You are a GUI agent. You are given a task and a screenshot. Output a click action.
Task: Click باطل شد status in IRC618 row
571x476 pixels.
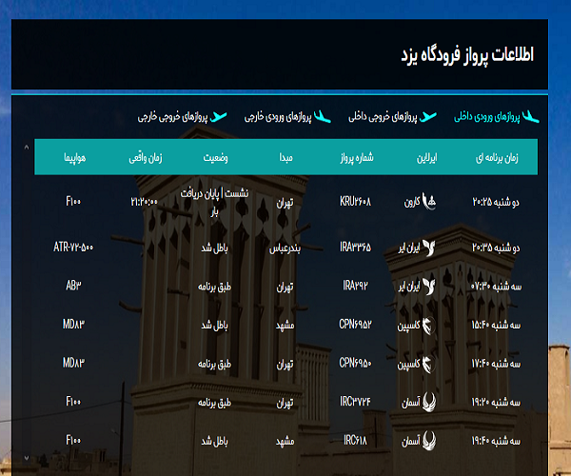(x=214, y=442)
